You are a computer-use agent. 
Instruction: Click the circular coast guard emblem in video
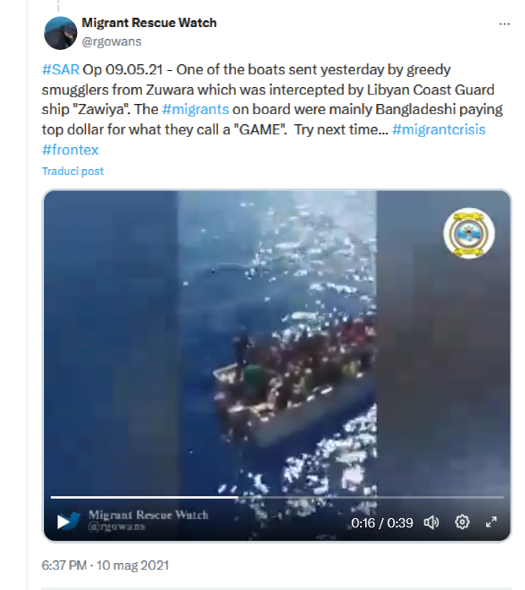(x=469, y=233)
